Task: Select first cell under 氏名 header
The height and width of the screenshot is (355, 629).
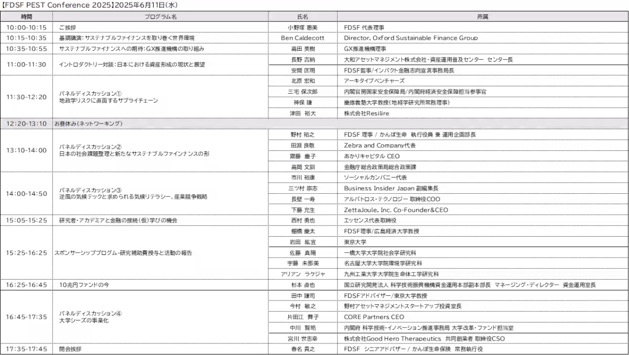Action: click(x=303, y=27)
